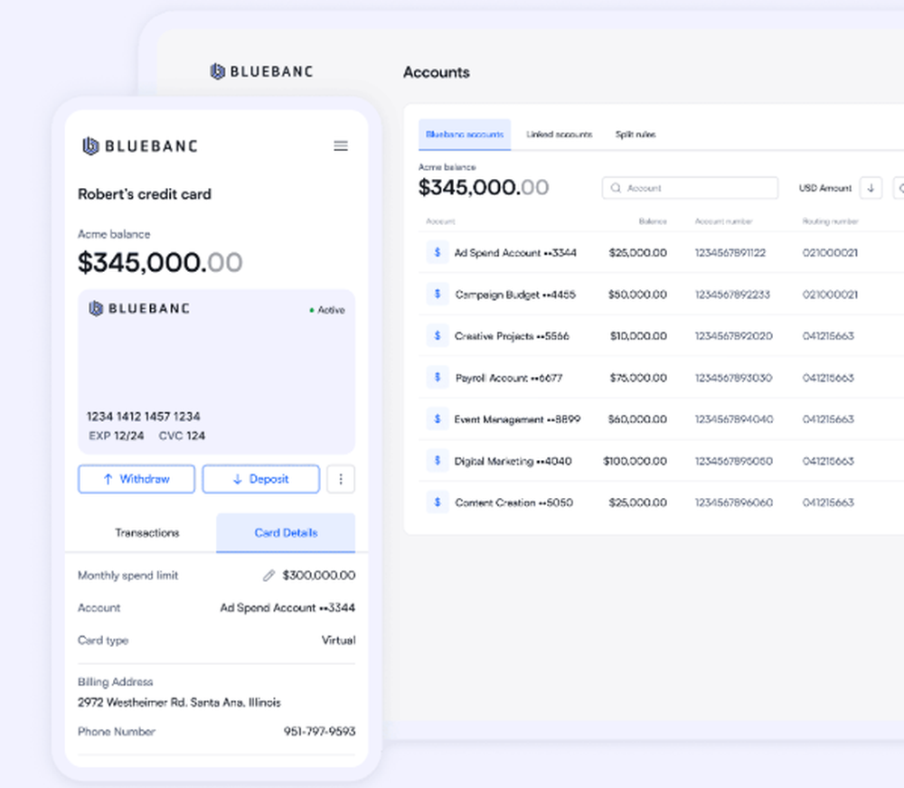Select the Card Details tab
Image resolution: width=904 pixels, height=788 pixels.
coord(286,532)
